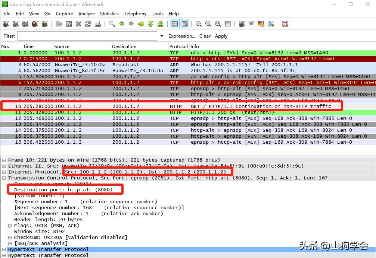This screenshot has height=258, width=376.
Task: Collapse the Transmission Control Protocol node
Action: click(x=4, y=178)
